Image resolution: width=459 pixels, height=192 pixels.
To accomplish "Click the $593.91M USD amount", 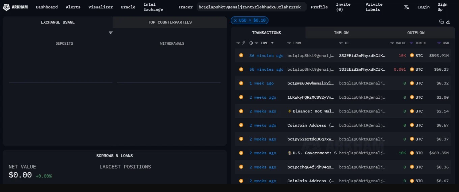I will tap(439, 56).
